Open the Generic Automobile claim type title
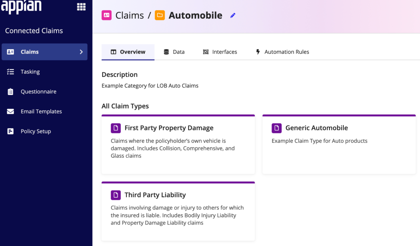The image size is (420, 246). 317,128
